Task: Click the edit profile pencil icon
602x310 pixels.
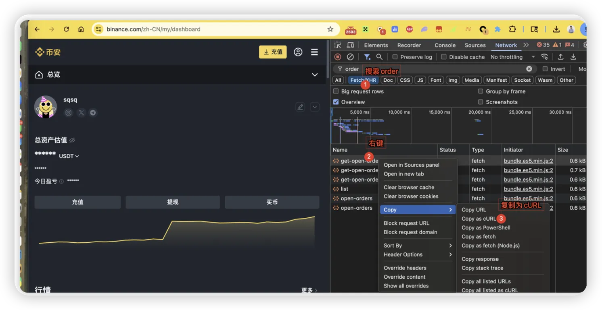Action: 300,107
